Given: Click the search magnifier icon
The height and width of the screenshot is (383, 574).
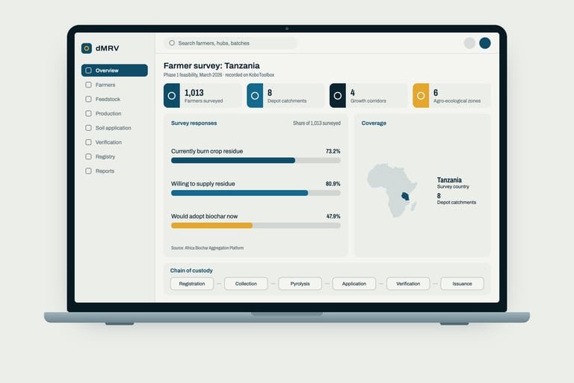Looking at the screenshot, I should 172,43.
